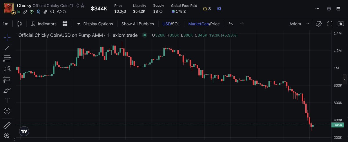Enter fullscreen chart mode
Image resolution: width=348 pixels, height=142 pixels.
point(330,24)
